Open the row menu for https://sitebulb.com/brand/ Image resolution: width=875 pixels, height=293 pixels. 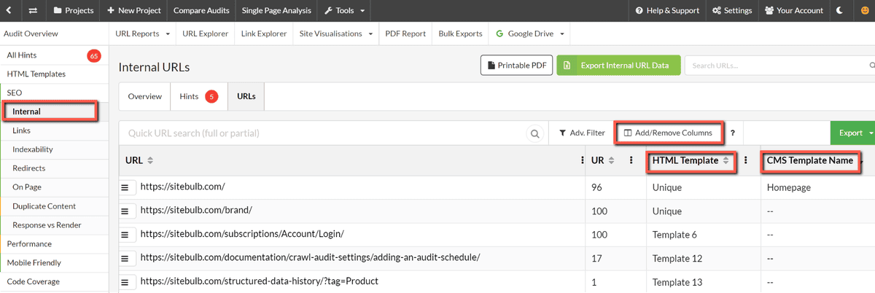(125, 211)
